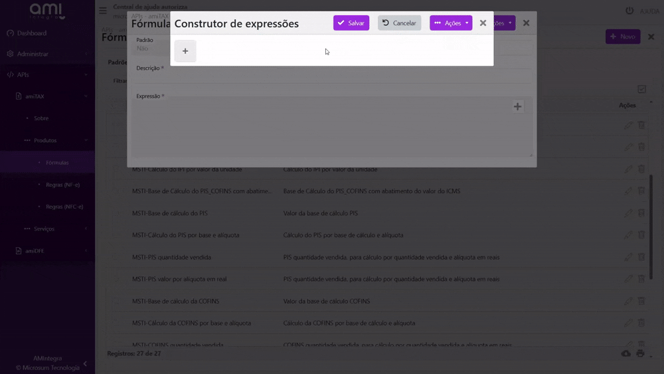Click the cloud download icon

click(x=626, y=353)
